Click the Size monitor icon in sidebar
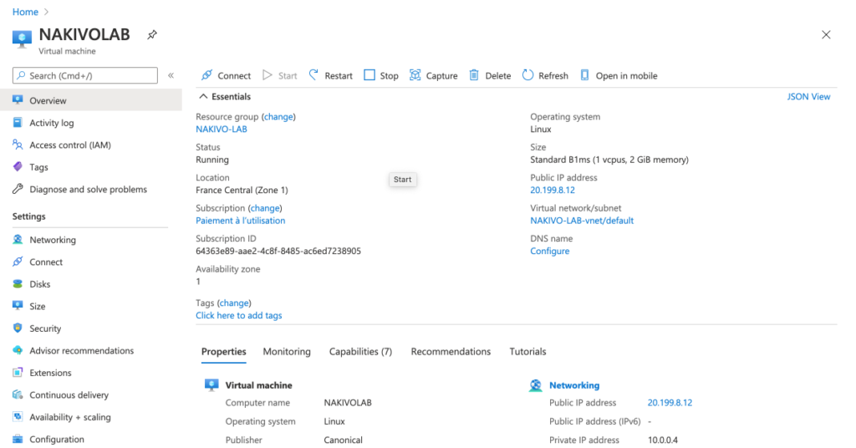Screen dimensions: 856x448 click(x=18, y=306)
